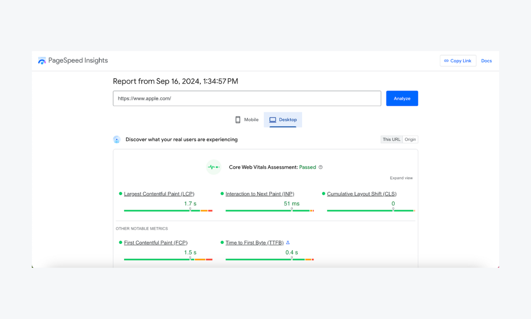Switch the assessment view to Origin

click(x=410, y=139)
